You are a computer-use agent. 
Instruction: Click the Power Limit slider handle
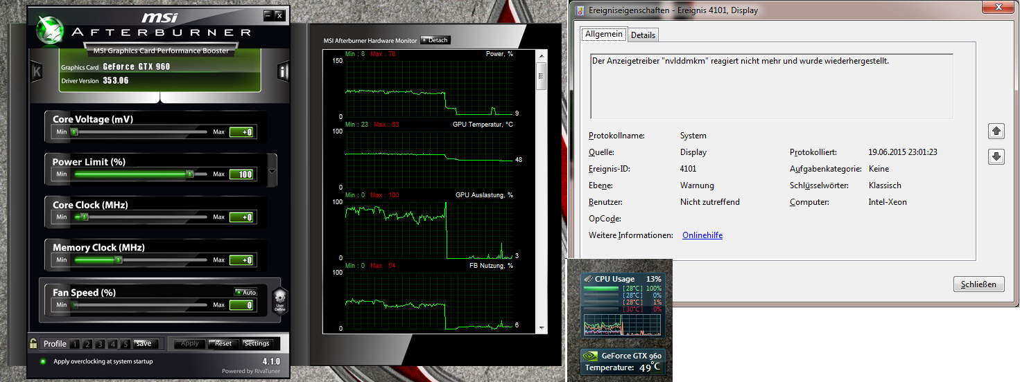pyautogui.click(x=189, y=174)
